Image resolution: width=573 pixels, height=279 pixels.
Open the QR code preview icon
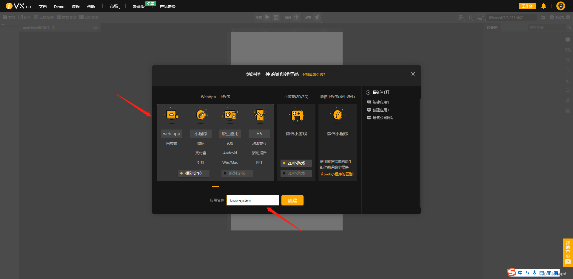click(x=276, y=17)
